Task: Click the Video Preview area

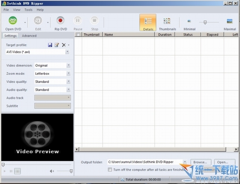Action: click(x=37, y=137)
